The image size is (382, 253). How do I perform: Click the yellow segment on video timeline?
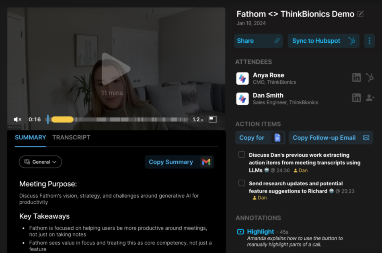62,120
